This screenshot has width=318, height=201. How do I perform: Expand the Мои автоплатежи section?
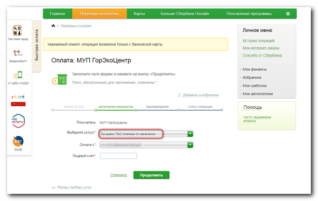[257, 93]
